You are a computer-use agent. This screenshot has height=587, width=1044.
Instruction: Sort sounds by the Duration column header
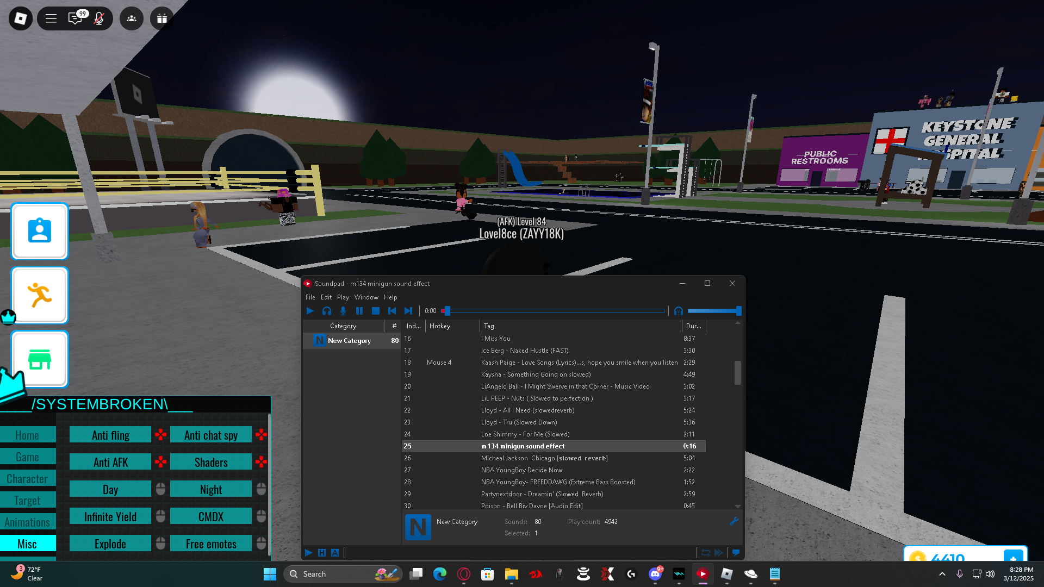(694, 326)
